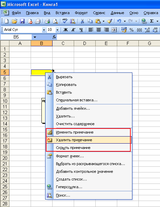The height and width of the screenshot is (207, 160).
Task: Click the Spelling check ABC icon
Action: (65, 21)
